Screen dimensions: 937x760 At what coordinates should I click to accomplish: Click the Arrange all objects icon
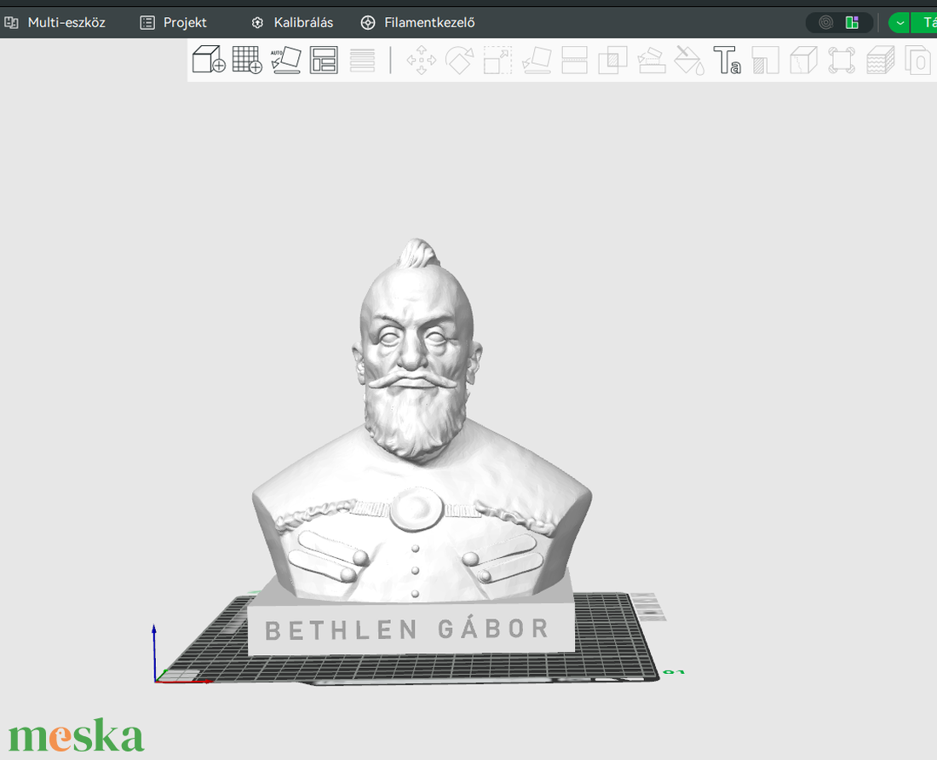coord(324,60)
